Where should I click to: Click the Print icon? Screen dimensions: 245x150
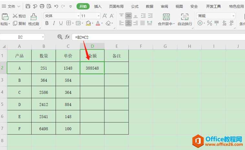42,6
